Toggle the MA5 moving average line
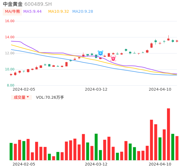This screenshot has height=168, width=190. 32,11
